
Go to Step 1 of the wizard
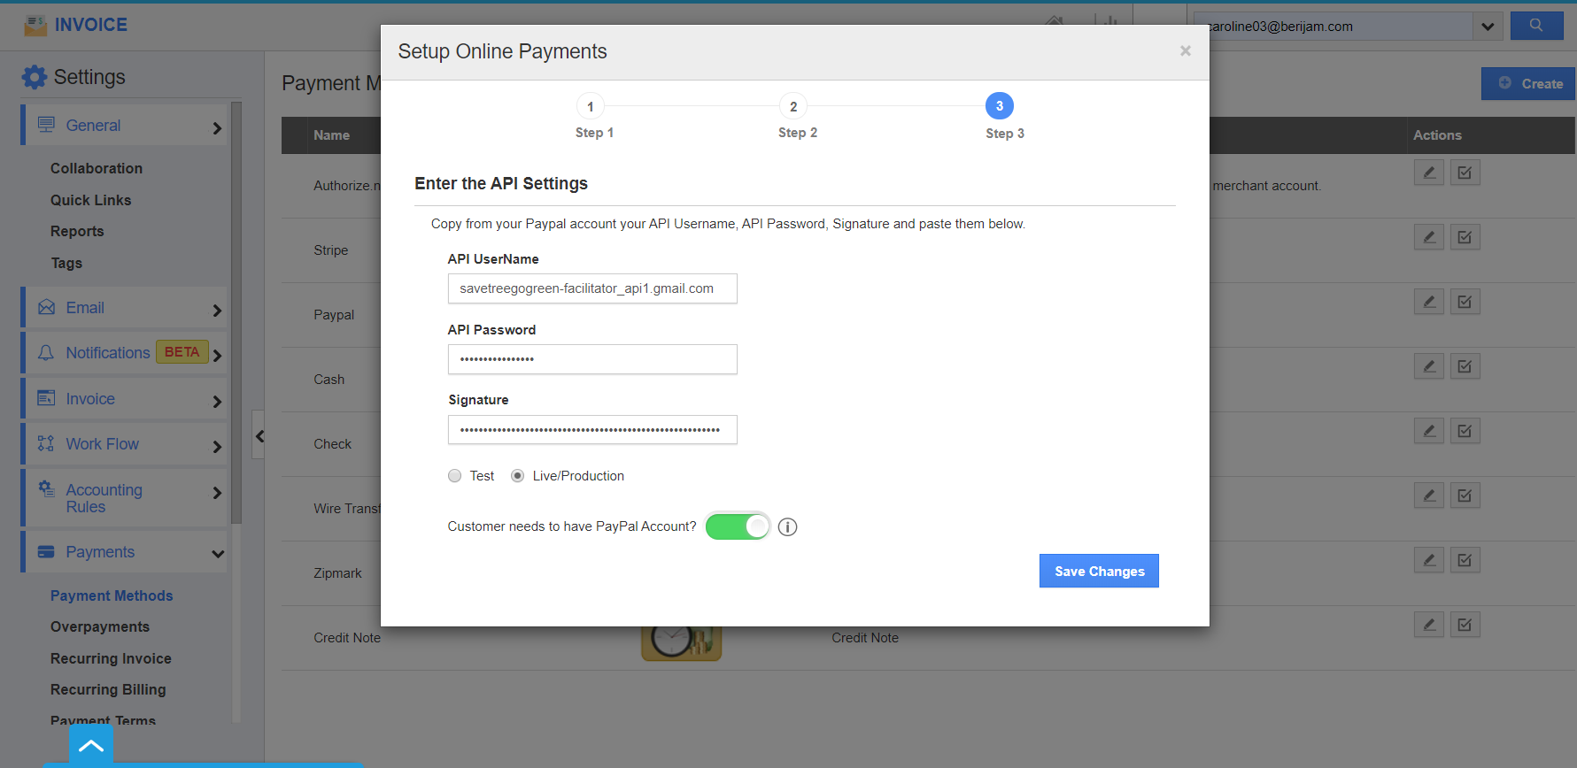(591, 106)
